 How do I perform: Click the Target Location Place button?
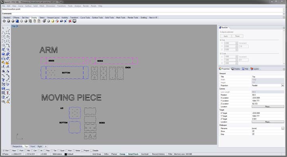tap(268, 122)
